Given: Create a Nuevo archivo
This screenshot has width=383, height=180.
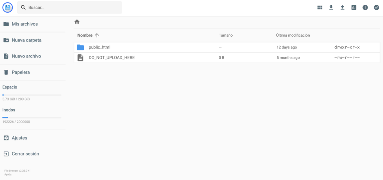Looking at the screenshot, I should coord(26,56).
